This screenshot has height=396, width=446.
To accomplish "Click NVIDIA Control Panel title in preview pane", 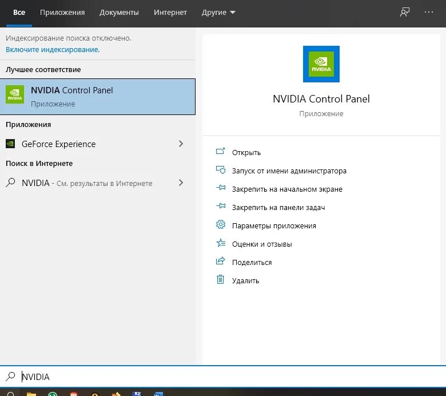I will click(321, 99).
